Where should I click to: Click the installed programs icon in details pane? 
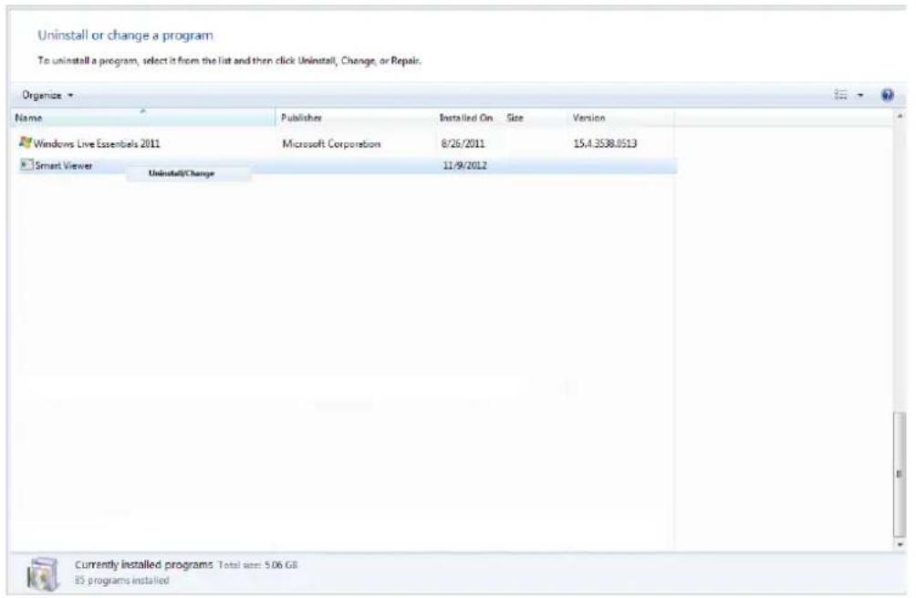[43, 573]
